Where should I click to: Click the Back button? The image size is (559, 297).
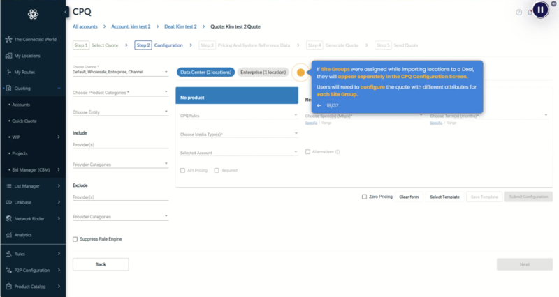click(101, 264)
